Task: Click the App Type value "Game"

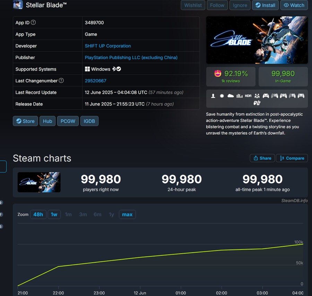Action: pos(91,34)
